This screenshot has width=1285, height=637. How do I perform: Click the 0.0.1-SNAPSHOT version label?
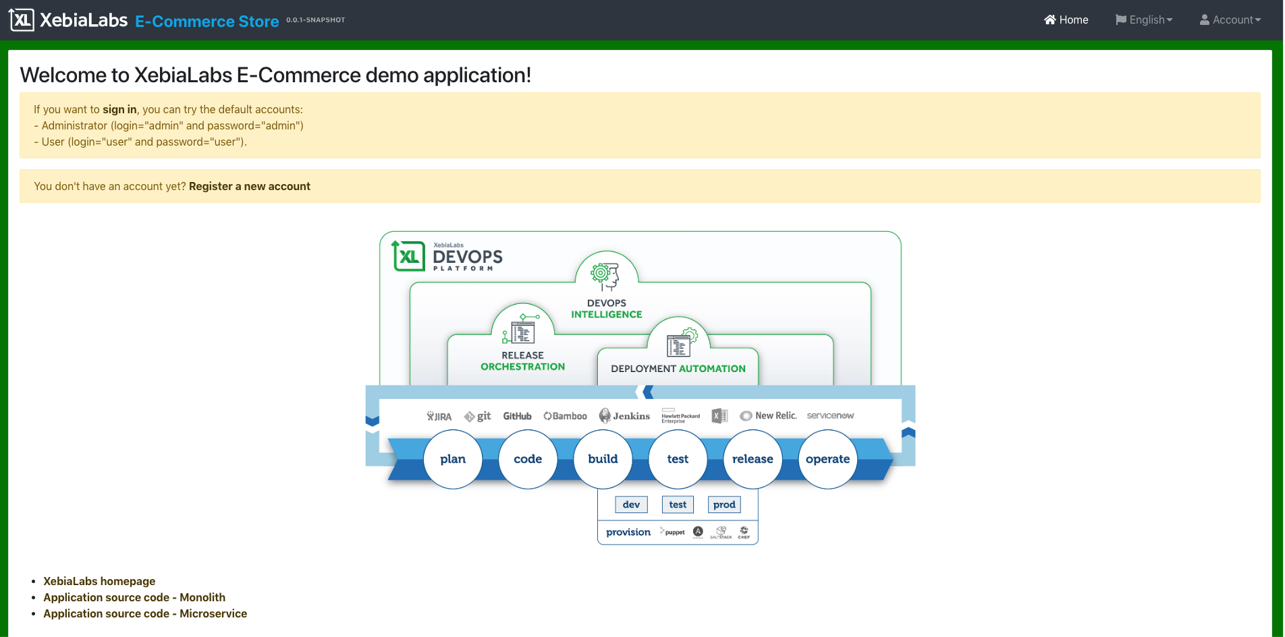click(x=315, y=20)
